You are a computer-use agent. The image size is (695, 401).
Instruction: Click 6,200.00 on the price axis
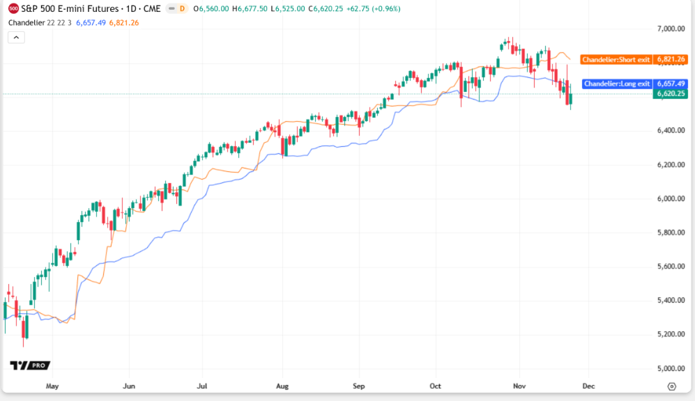671,165
